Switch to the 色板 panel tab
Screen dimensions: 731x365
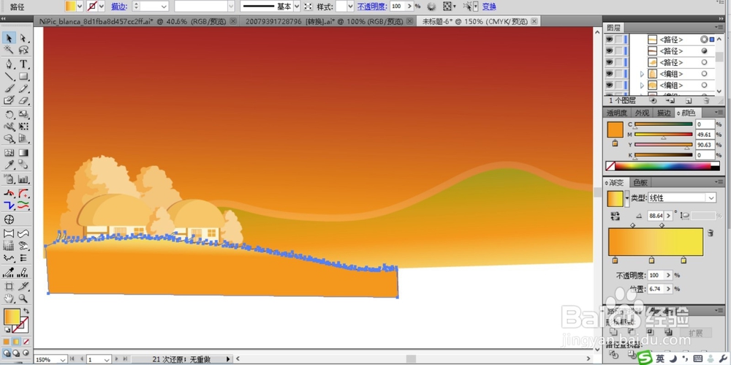pos(640,183)
